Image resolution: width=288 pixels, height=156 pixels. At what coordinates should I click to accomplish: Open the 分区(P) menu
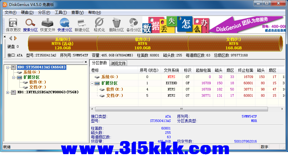click(x=44, y=12)
